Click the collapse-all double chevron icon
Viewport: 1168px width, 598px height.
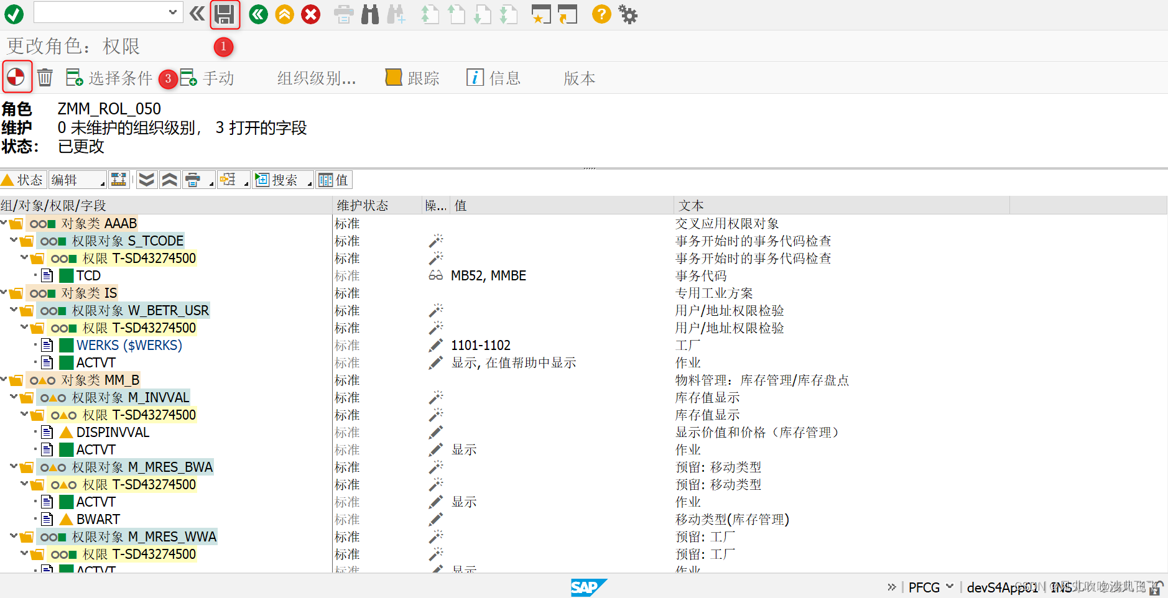[x=169, y=180]
